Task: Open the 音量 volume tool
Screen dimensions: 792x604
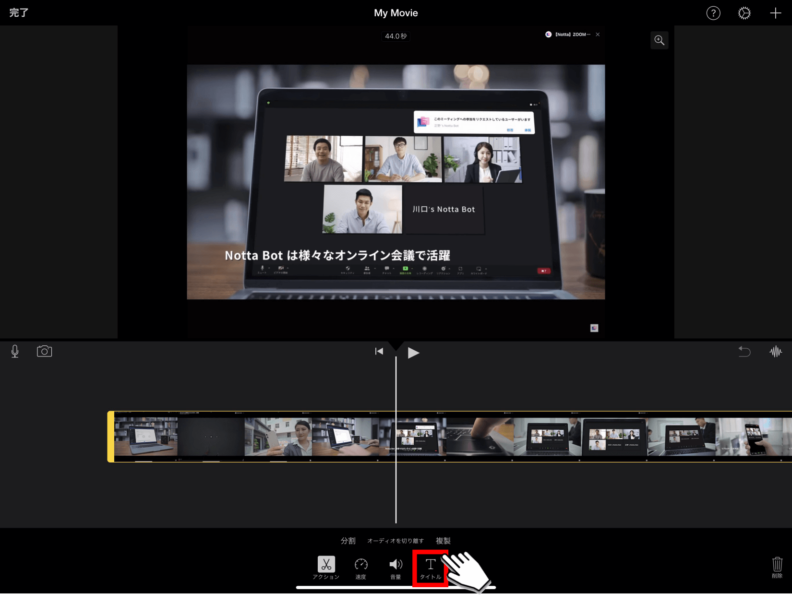Action: coord(396,569)
